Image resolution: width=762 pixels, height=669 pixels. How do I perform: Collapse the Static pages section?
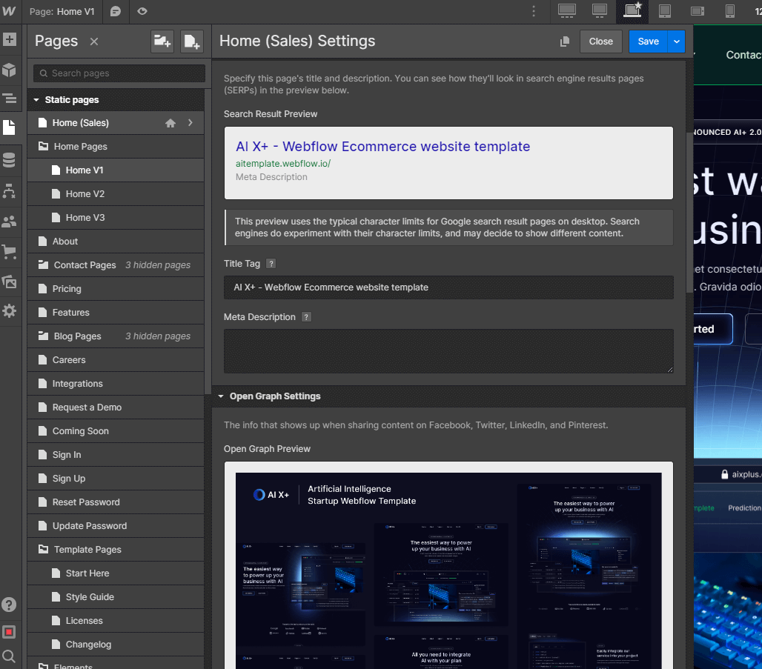point(35,99)
